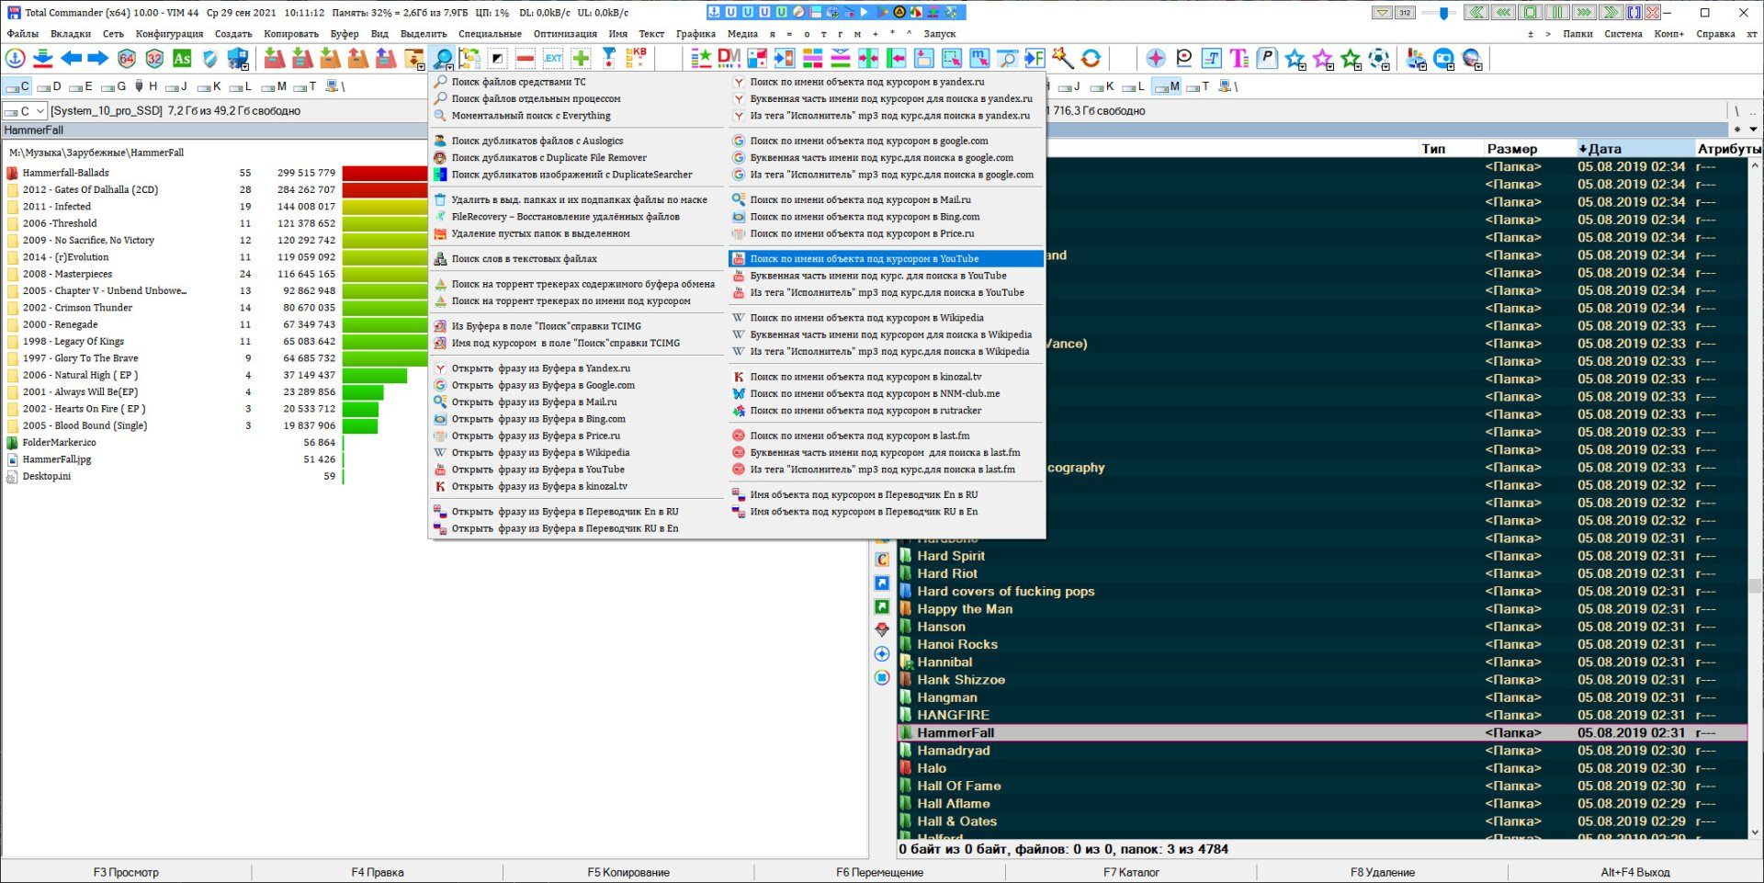Image resolution: width=1764 pixels, height=883 pixels.
Task: Click the green 'As' toolbar icon
Action: pos(182,59)
